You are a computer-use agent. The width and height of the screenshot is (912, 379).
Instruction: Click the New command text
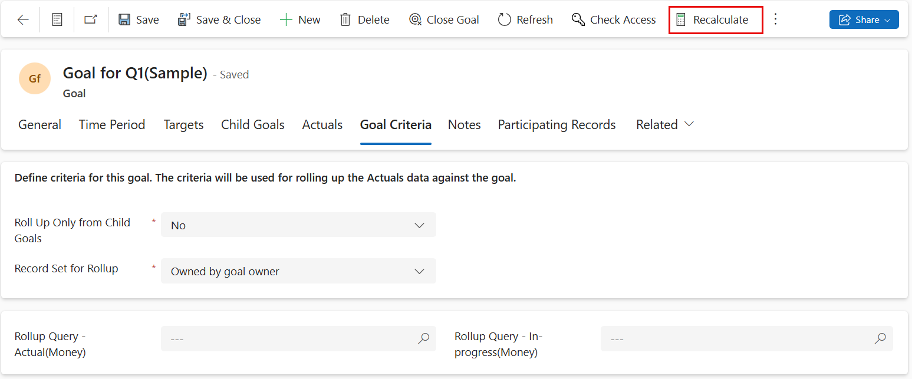310,20
